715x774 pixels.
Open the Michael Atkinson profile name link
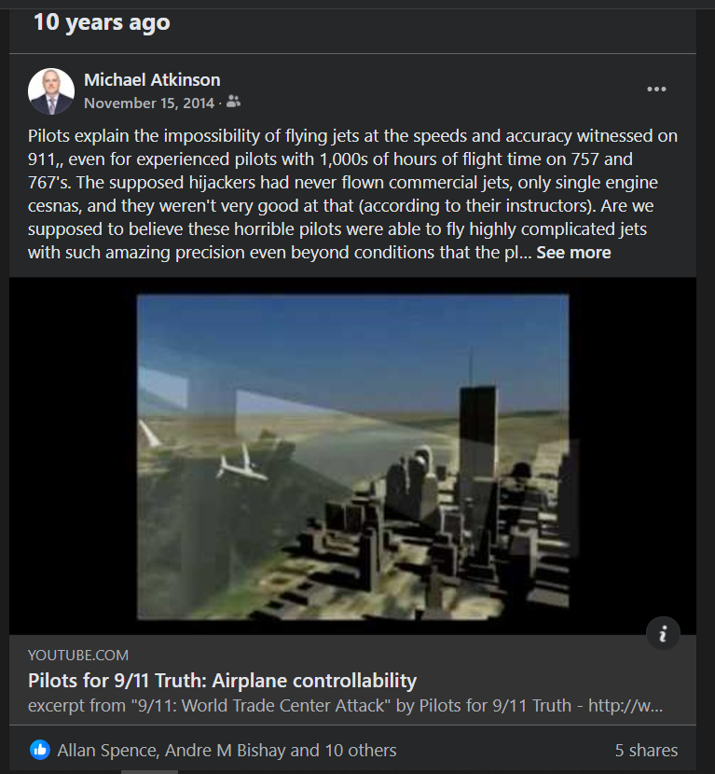click(152, 80)
